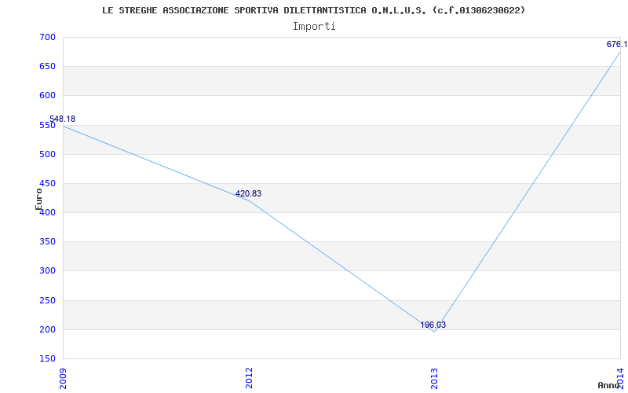Click the 150 y-axis value

(47, 359)
